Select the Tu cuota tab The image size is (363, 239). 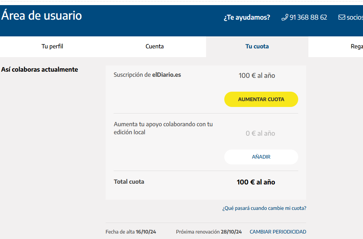[x=257, y=47]
